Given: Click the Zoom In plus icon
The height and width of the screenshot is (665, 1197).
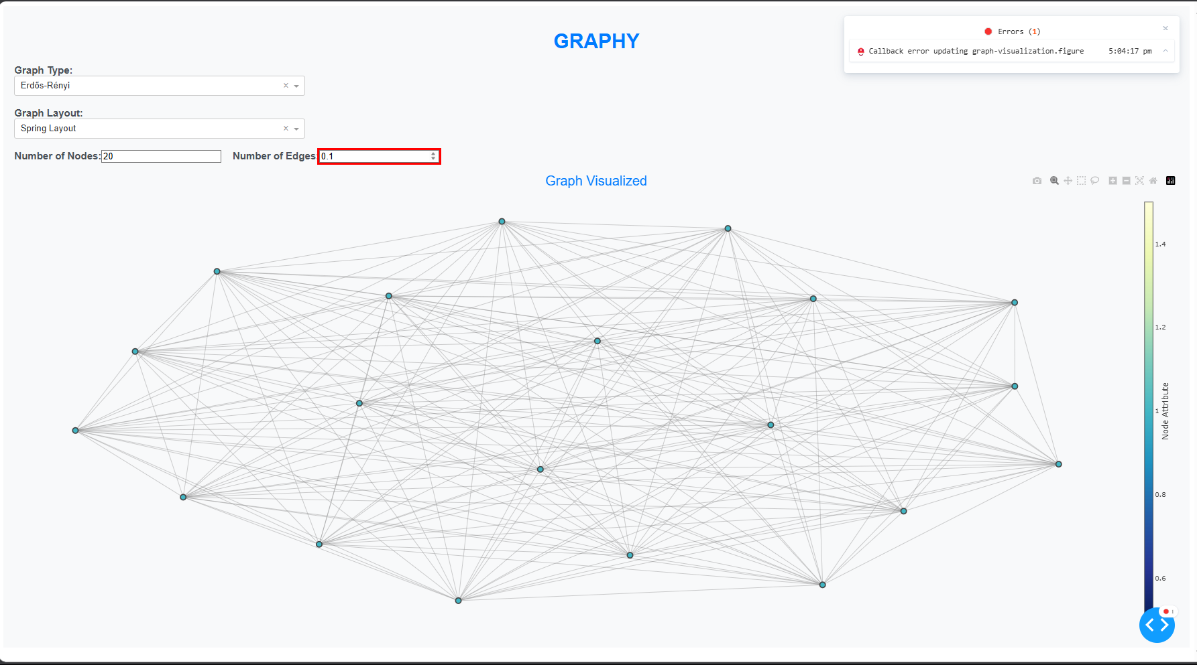Looking at the screenshot, I should tap(1113, 181).
